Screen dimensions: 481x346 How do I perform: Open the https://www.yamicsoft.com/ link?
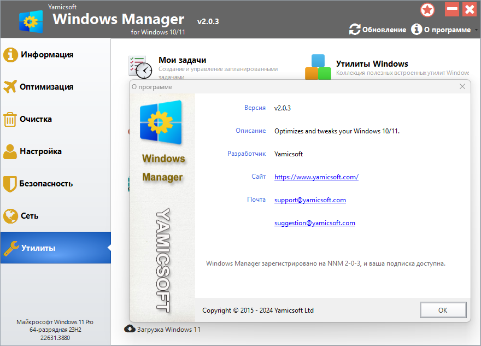pyautogui.click(x=316, y=177)
